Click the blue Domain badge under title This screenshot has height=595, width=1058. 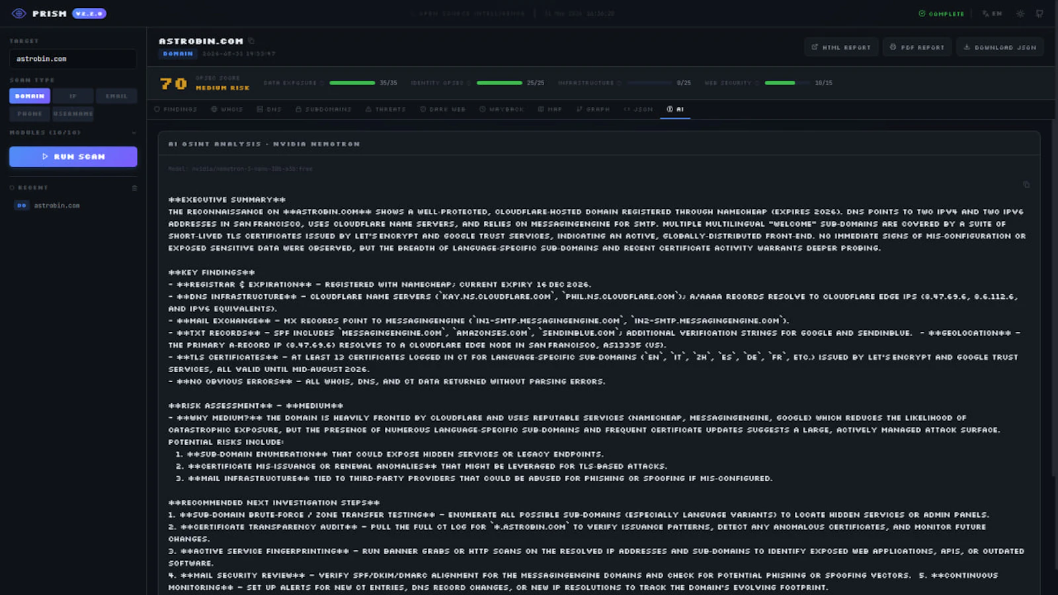(178, 54)
